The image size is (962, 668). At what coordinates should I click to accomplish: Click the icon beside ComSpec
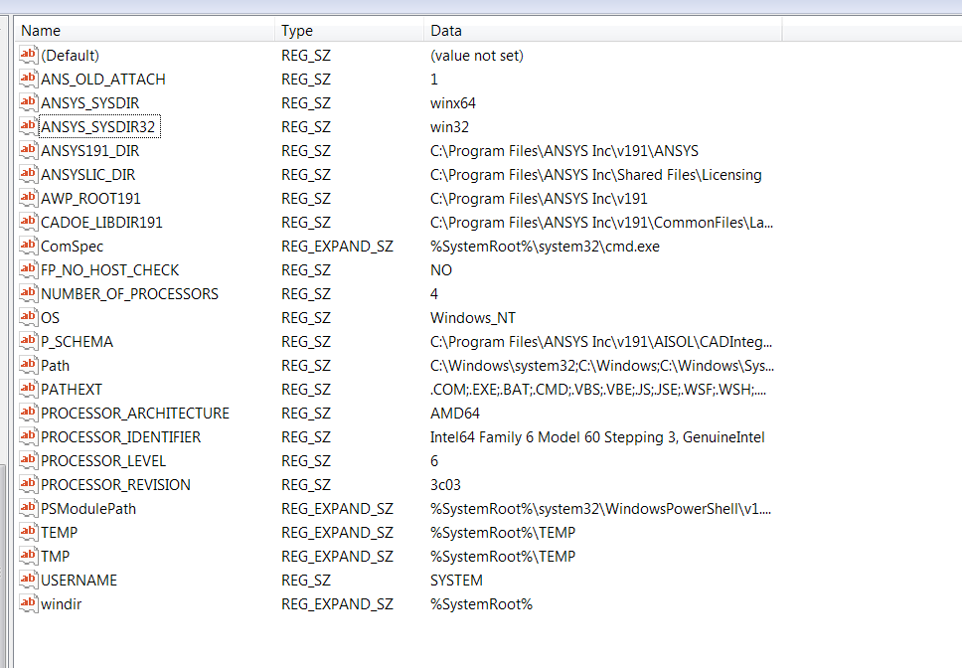click(x=28, y=247)
